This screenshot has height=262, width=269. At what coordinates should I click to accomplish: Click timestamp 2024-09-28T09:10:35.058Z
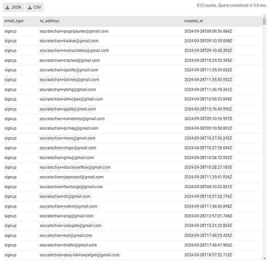(x=208, y=41)
